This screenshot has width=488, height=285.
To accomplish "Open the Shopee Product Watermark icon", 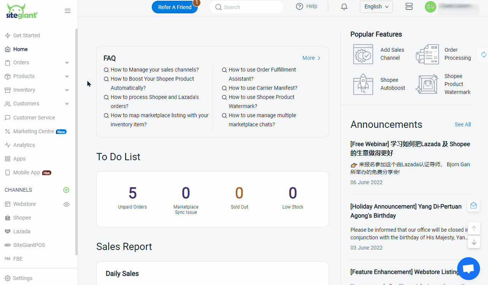I will point(427,84).
